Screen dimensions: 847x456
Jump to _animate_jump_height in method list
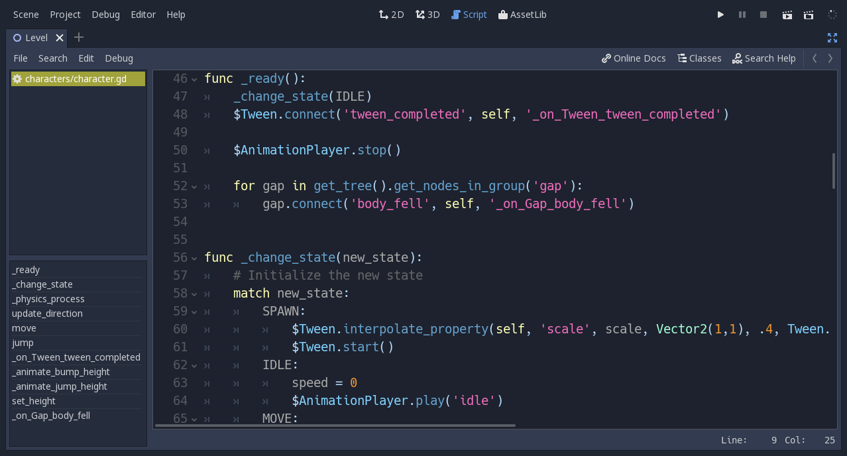[76, 386]
